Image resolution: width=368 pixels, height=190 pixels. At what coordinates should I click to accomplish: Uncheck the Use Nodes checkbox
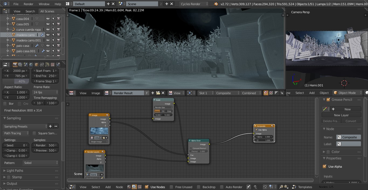click(147, 187)
